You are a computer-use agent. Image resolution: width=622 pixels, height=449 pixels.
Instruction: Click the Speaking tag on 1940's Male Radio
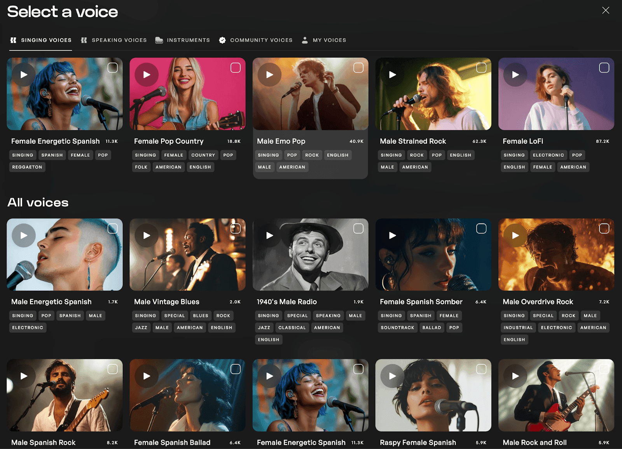click(328, 316)
